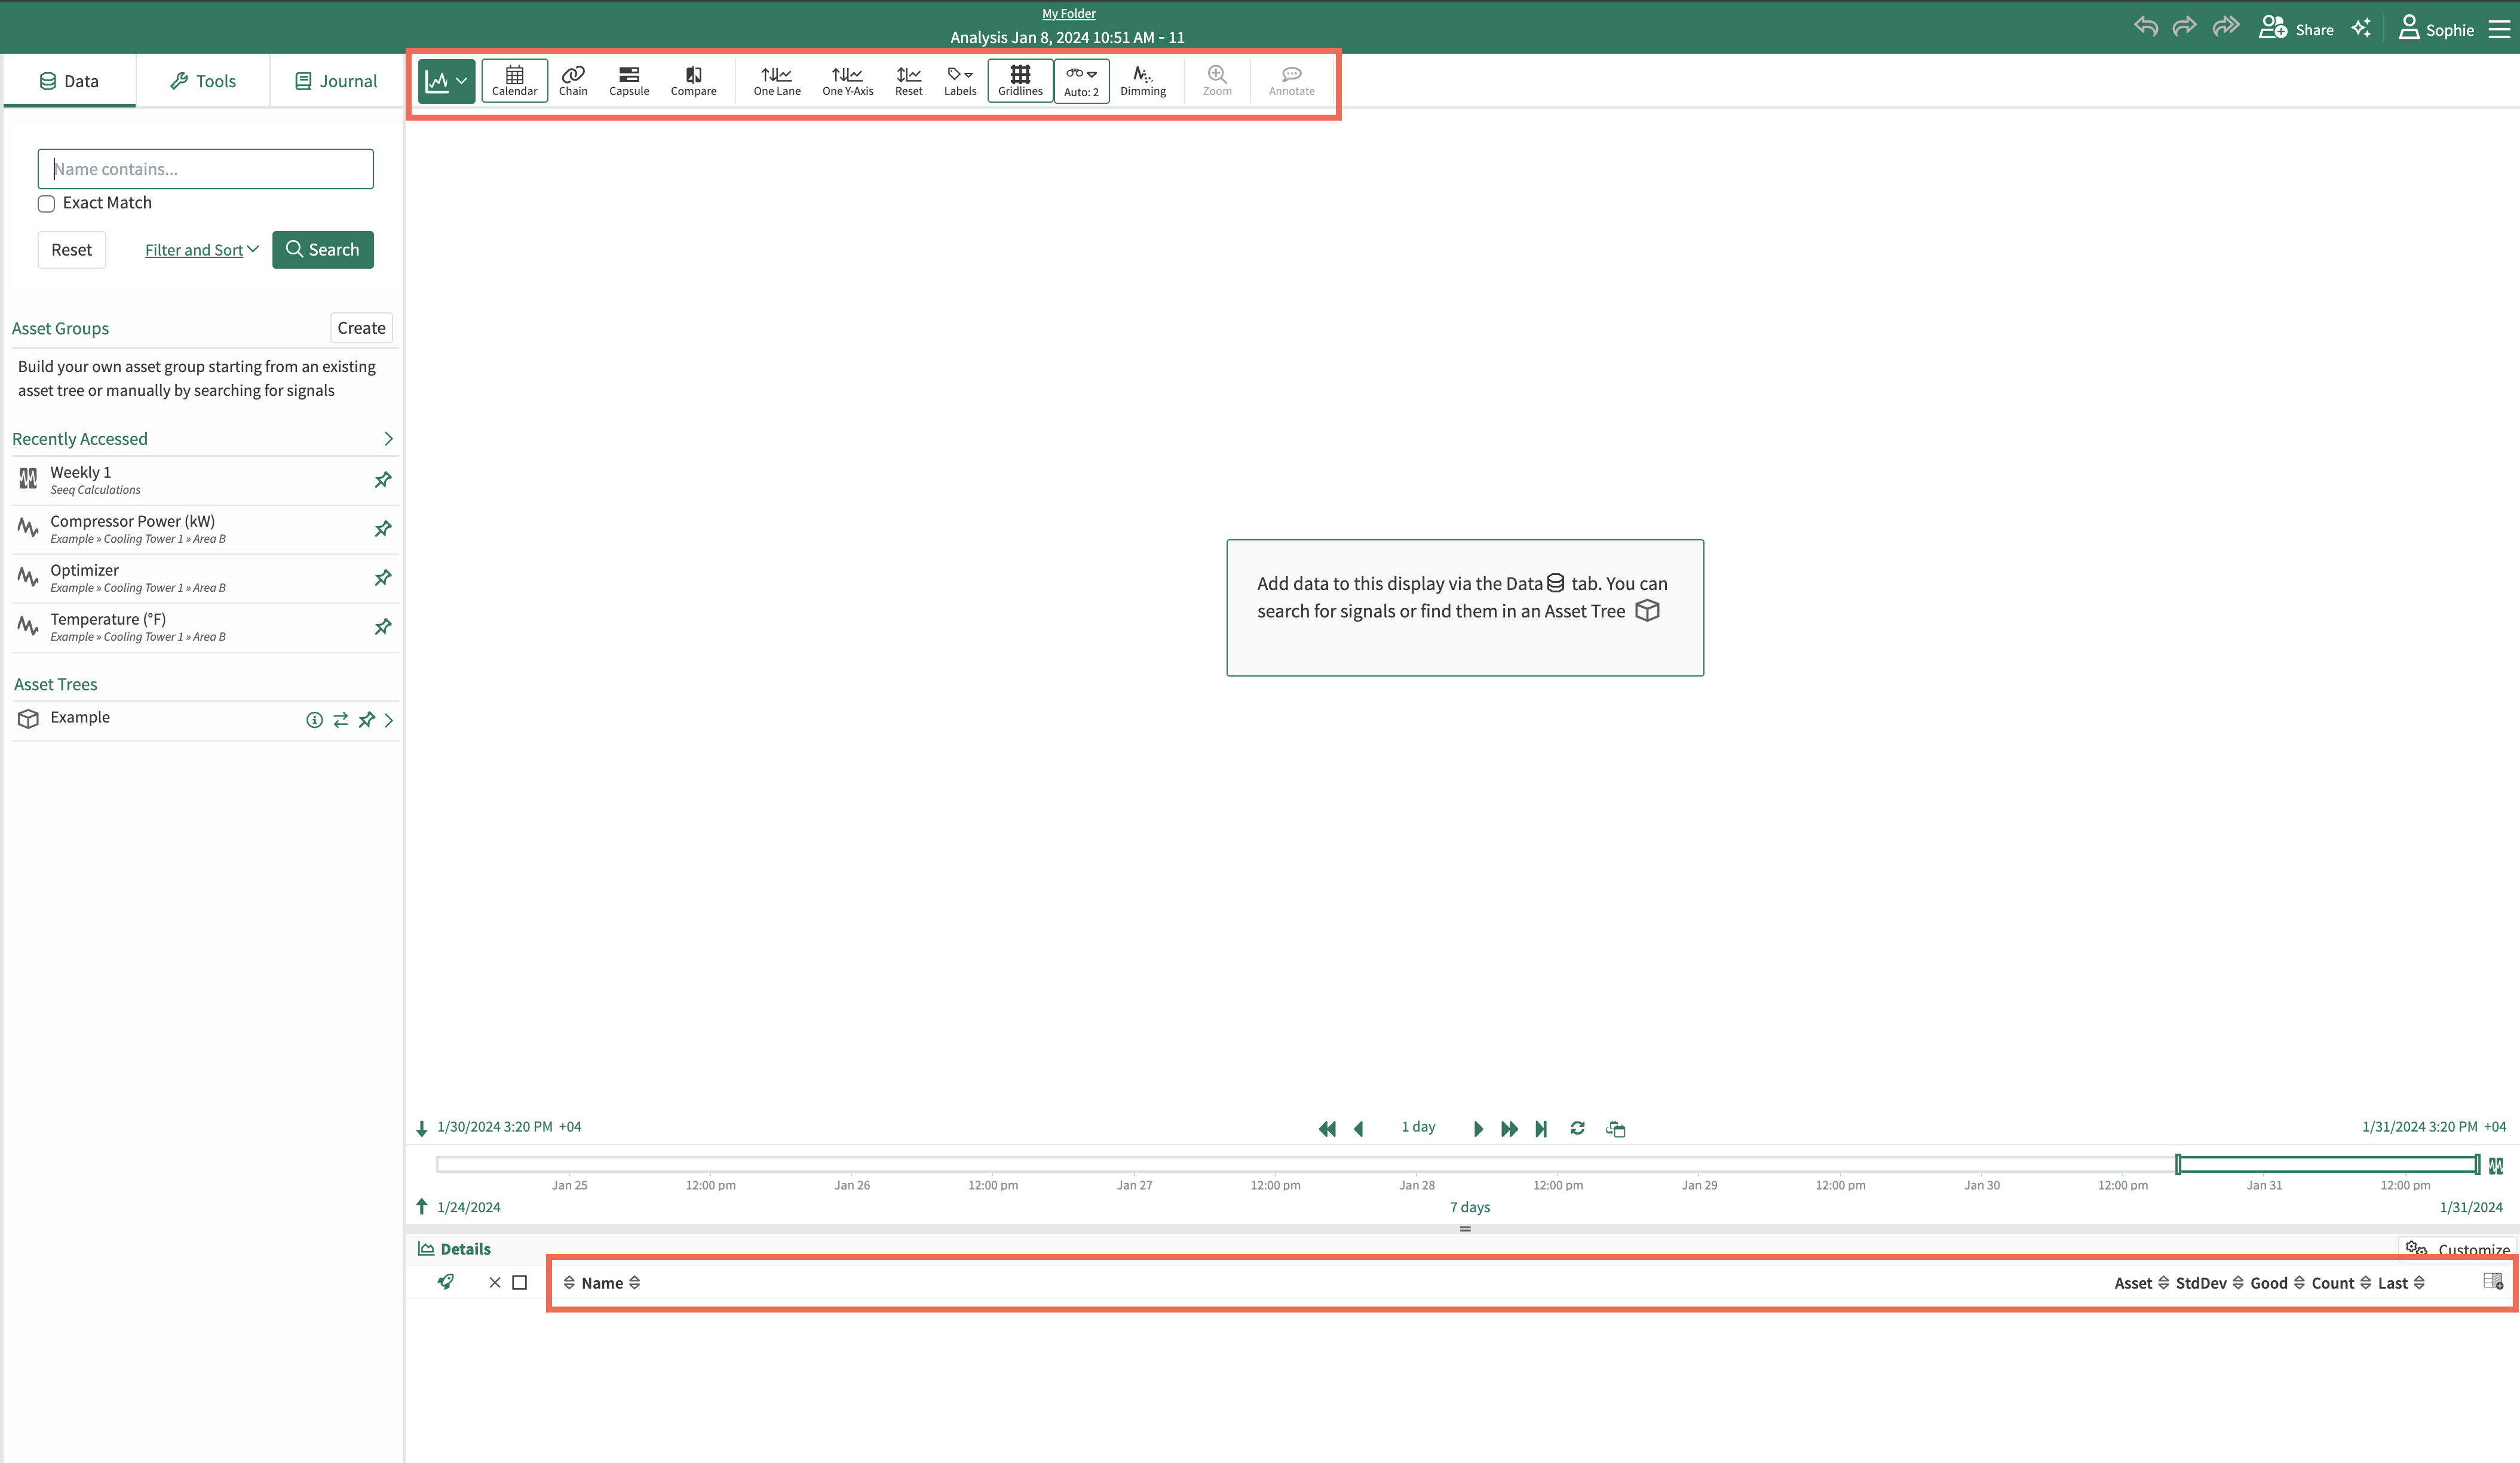Open the Labels dropdown in toolbar
This screenshot has width=2520, height=1463.
coord(960,80)
